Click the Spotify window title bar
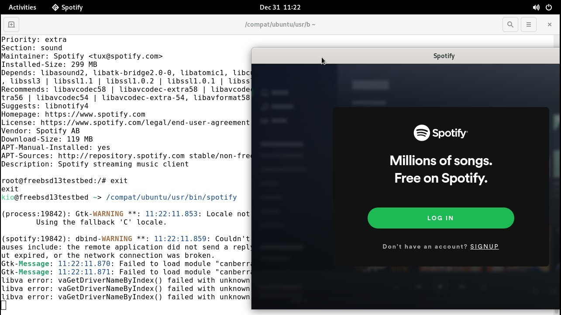Image resolution: width=561 pixels, height=315 pixels. pyautogui.click(x=406, y=56)
